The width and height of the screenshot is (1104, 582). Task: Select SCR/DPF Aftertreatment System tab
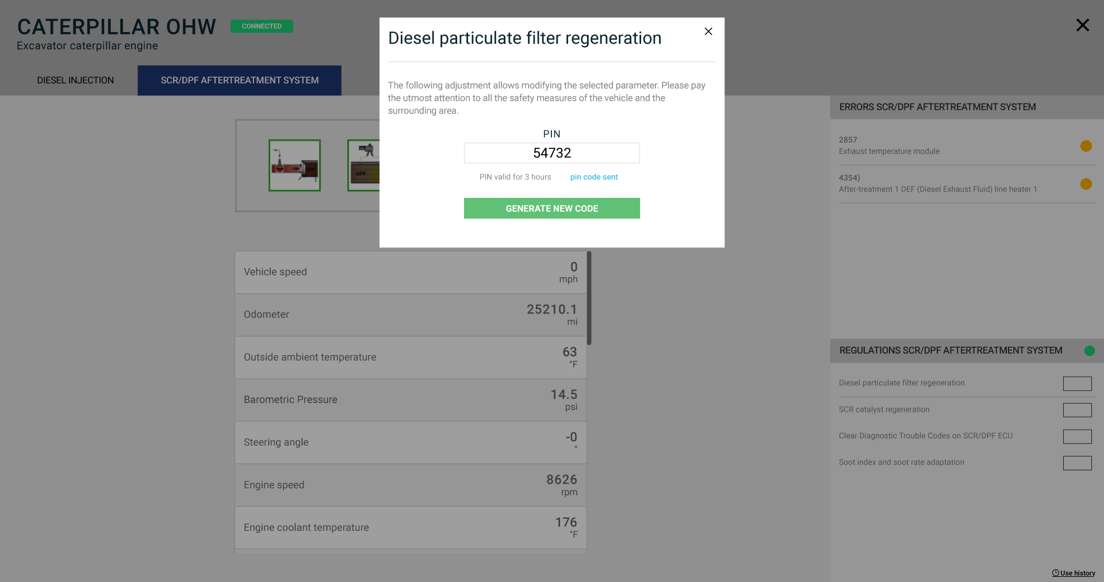(239, 81)
